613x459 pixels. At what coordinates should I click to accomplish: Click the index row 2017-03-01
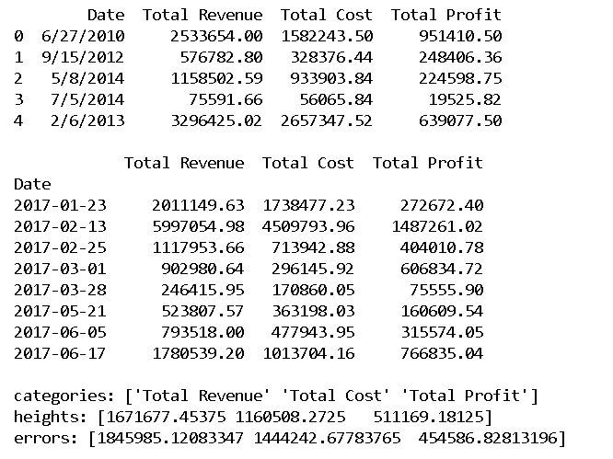pos(60,269)
